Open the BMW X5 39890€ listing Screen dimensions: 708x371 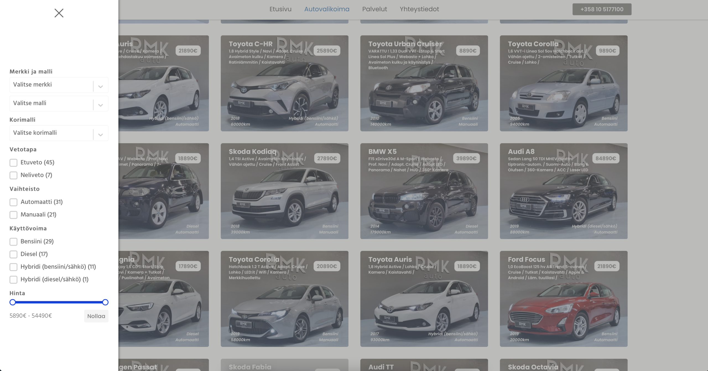coord(424,191)
